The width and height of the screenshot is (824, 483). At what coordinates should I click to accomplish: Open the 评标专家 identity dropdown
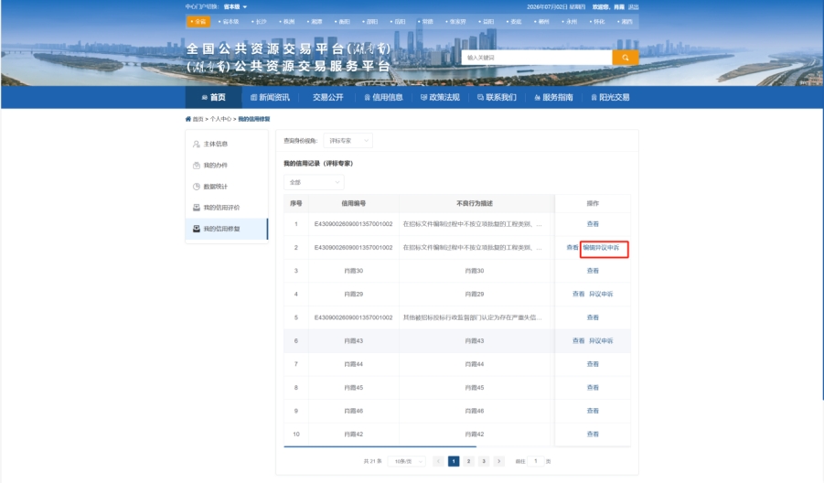pyautogui.click(x=348, y=140)
